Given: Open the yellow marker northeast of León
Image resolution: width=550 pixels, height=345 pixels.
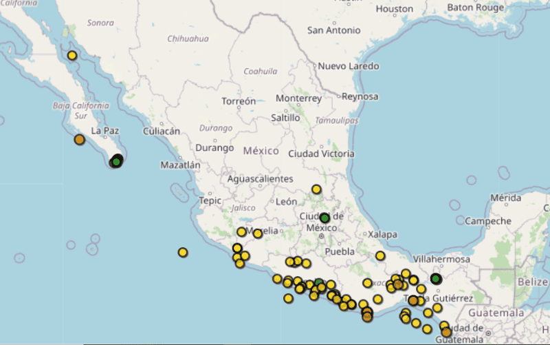Looking at the screenshot, I should [316, 189].
